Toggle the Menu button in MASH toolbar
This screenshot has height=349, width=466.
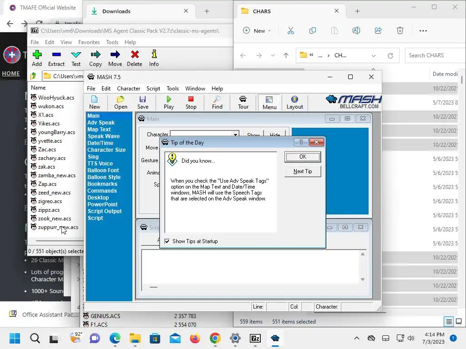click(x=269, y=102)
